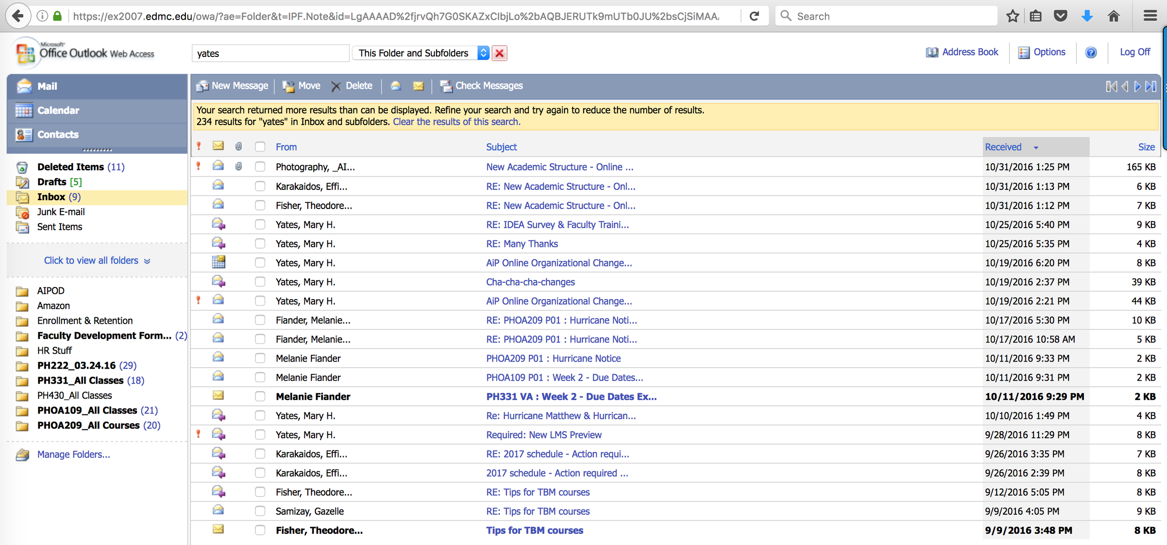Clear search with red X button
The image size is (1167, 545).
coord(499,53)
